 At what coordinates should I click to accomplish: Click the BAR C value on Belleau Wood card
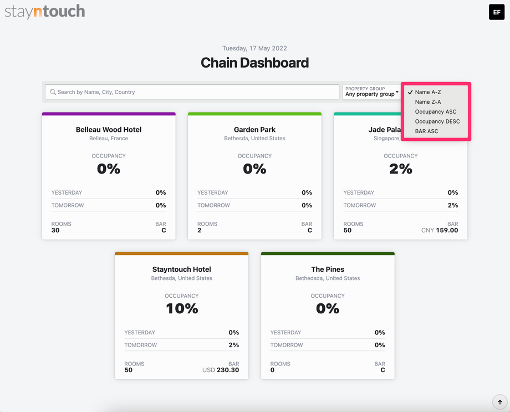click(x=164, y=231)
